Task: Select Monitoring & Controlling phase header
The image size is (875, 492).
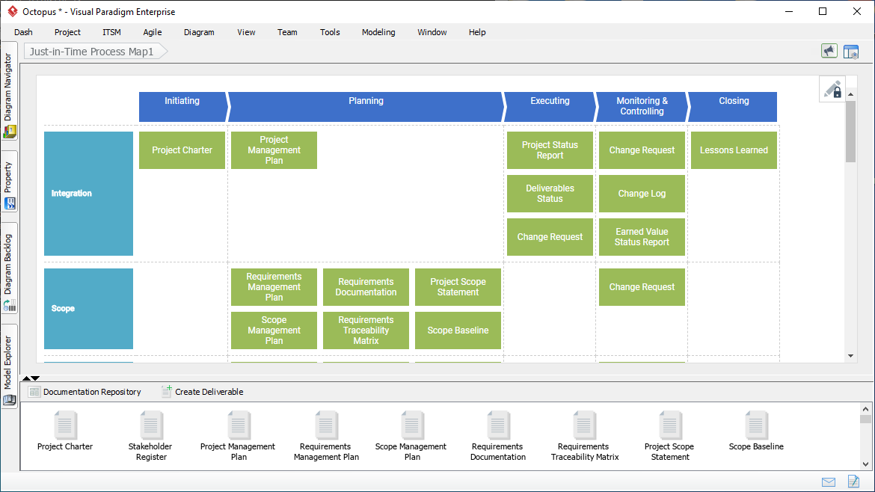Action: click(x=642, y=106)
